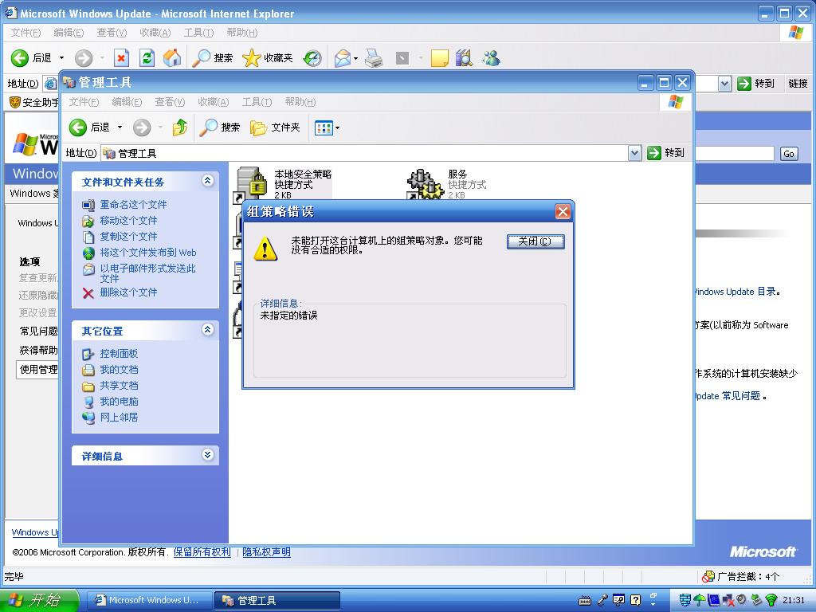Image resolution: width=816 pixels, height=612 pixels.
Task: Click Search (搜索) in 管理工具 toolbar
Action: point(220,127)
